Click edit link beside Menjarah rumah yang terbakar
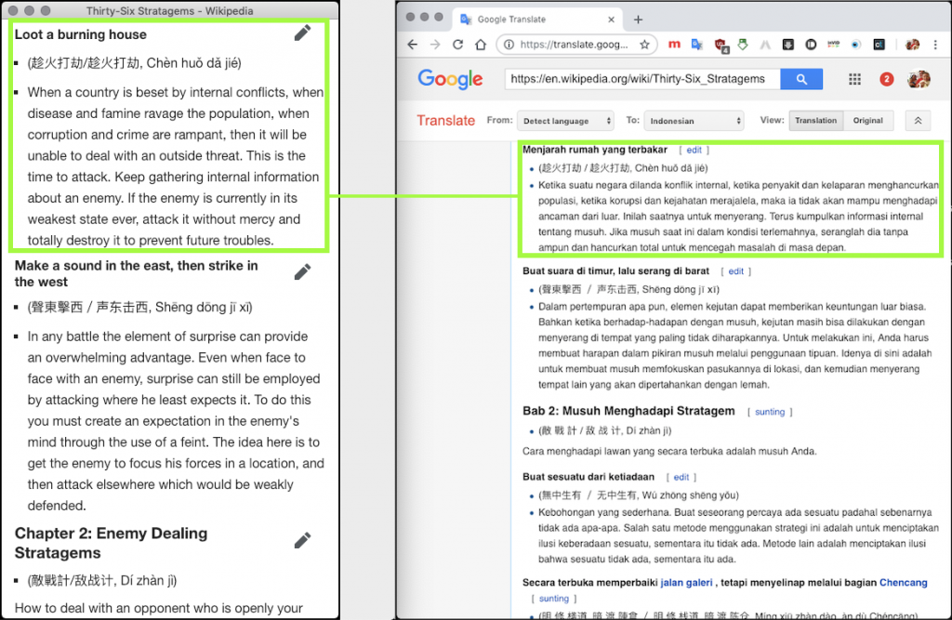The image size is (952, 620). coord(694,150)
